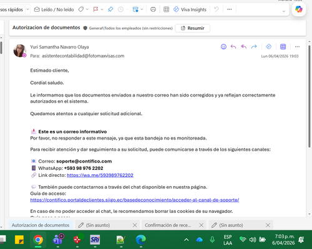Expand the categorize dropdown arrow
Image resolution: width=312 pixels, height=249 pixels.
click(x=87, y=9)
